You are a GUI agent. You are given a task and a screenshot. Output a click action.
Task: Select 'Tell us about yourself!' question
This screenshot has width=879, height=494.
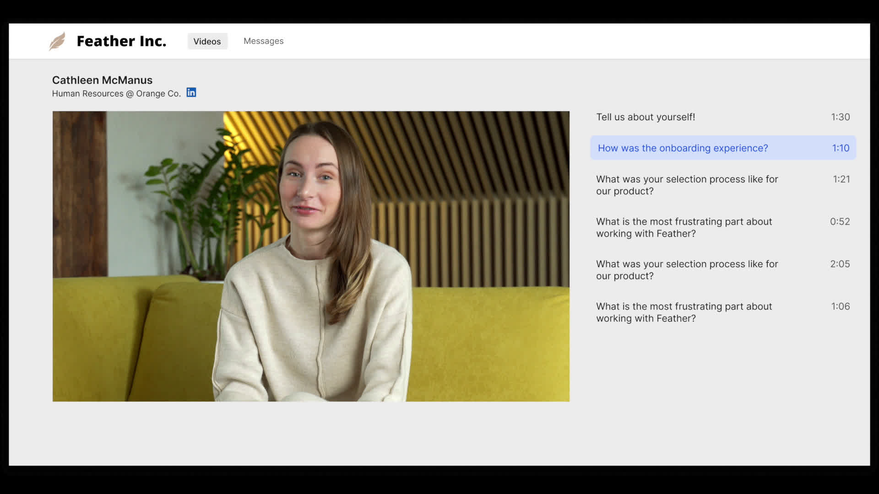646,117
